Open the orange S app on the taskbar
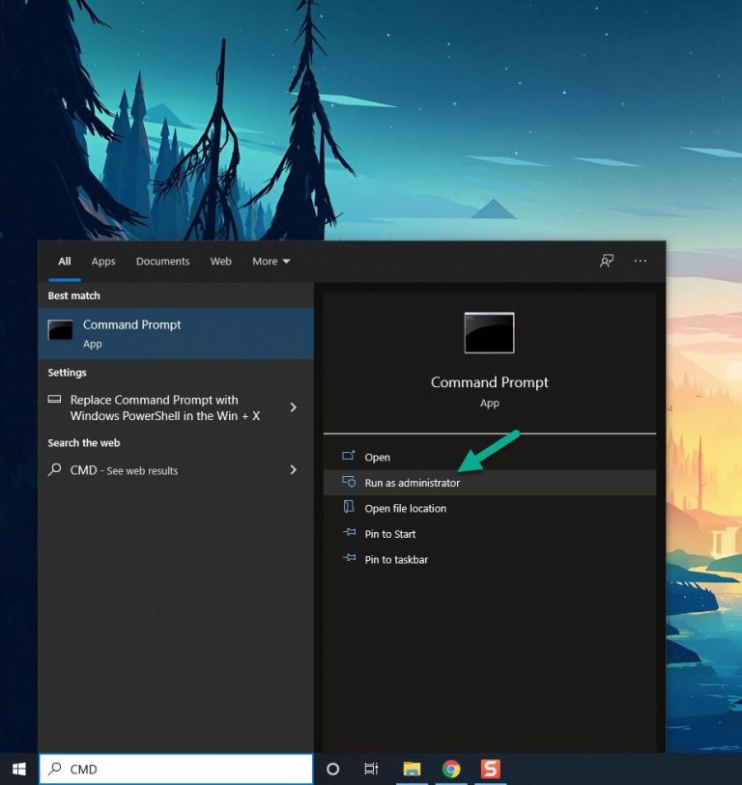Screen dimensions: 742x785 pyautogui.click(x=490, y=769)
